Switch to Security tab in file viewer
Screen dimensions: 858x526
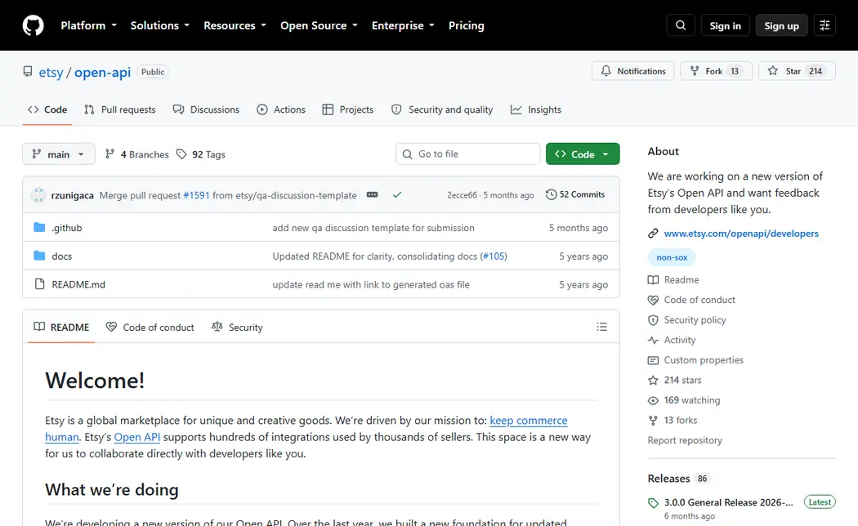[x=238, y=327]
